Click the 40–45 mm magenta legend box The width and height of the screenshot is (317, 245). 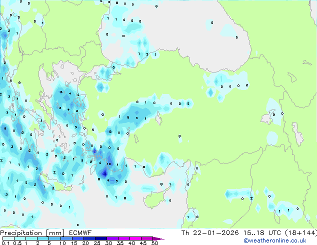(x=135, y=238)
